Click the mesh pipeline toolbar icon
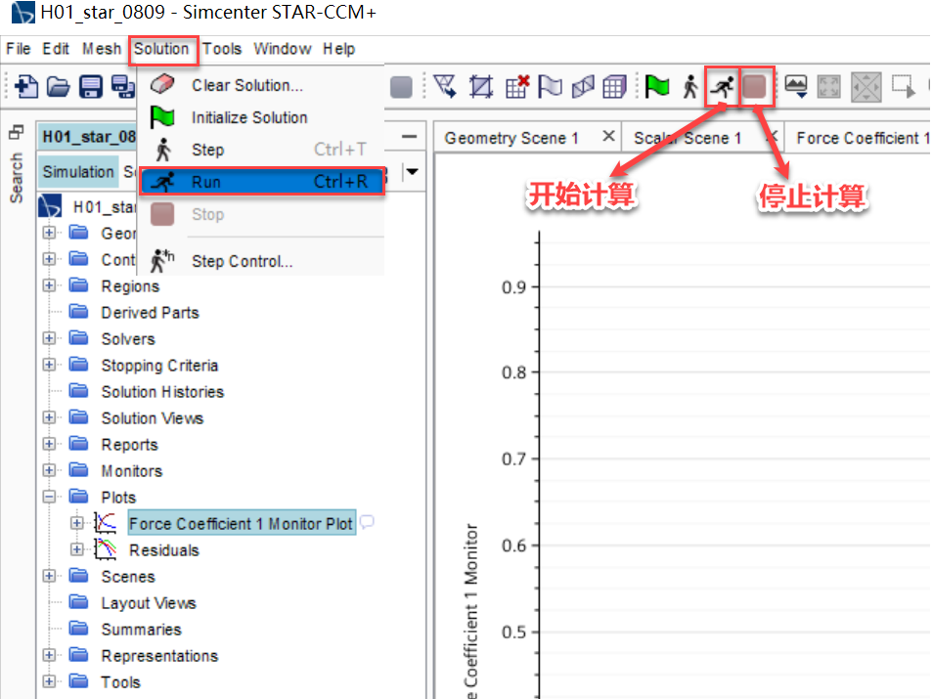This screenshot has width=933, height=699. coord(583,87)
